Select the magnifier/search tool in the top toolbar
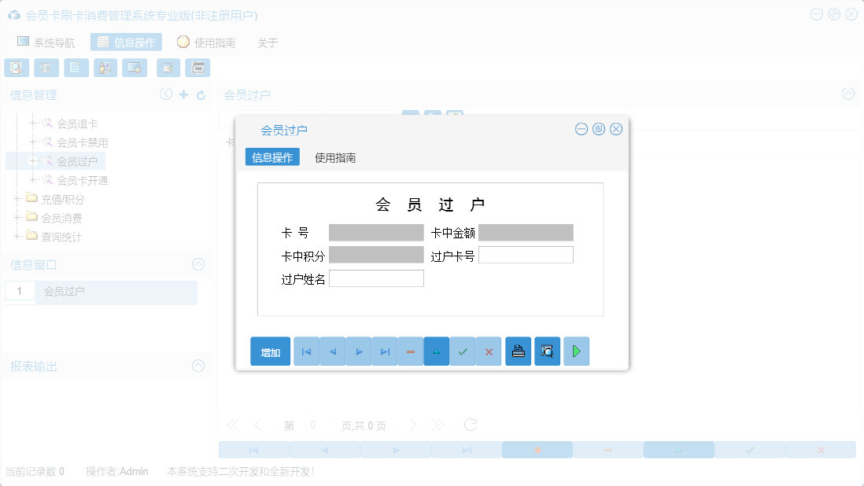864x486 pixels. click(x=16, y=68)
